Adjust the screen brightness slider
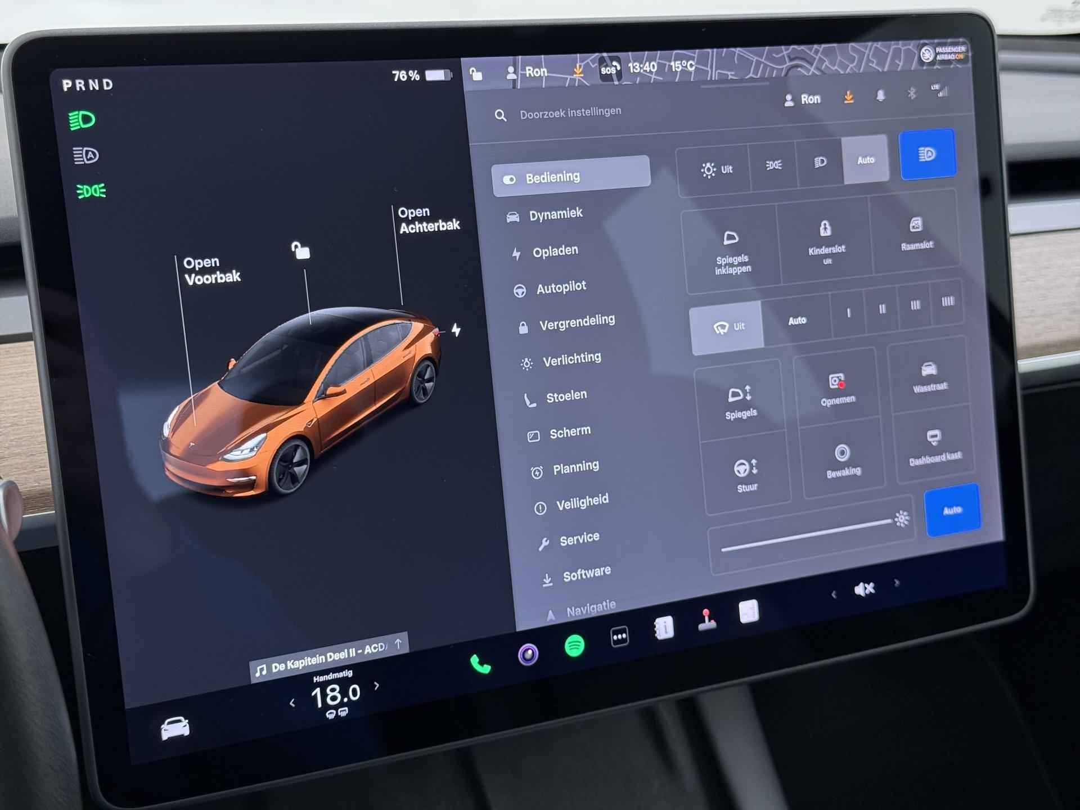 pyautogui.click(x=807, y=535)
